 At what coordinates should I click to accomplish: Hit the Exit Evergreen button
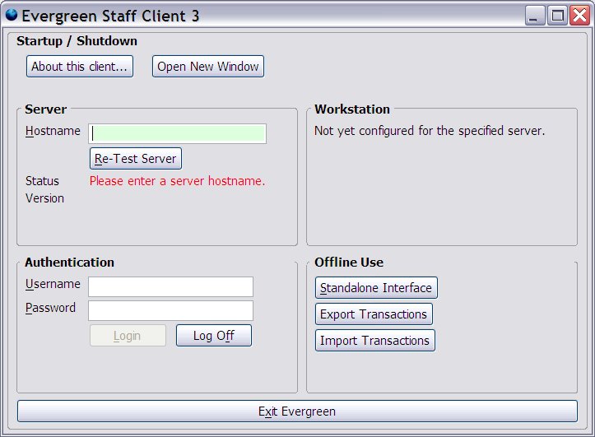pyautogui.click(x=297, y=411)
